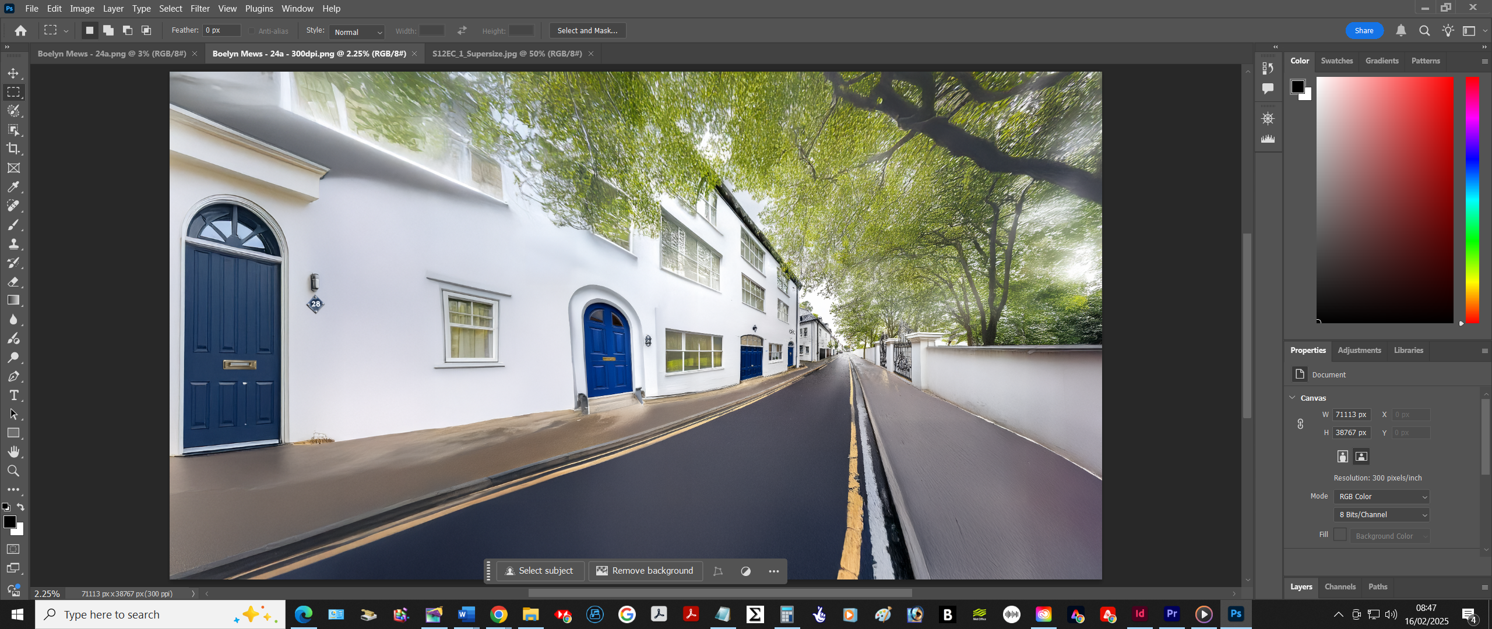
Task: Open the Filter menu
Action: coord(200,8)
